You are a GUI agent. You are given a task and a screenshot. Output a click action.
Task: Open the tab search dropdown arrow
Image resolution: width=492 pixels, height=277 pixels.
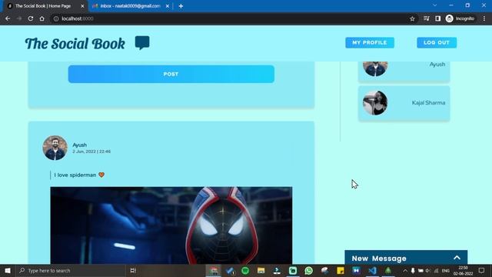pos(434,5)
